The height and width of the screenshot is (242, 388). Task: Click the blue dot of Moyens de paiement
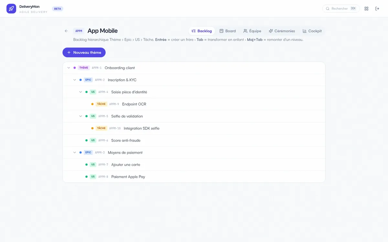pyautogui.click(x=81, y=153)
